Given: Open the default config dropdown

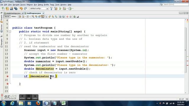Looking at the screenshot, I should 39,9.
